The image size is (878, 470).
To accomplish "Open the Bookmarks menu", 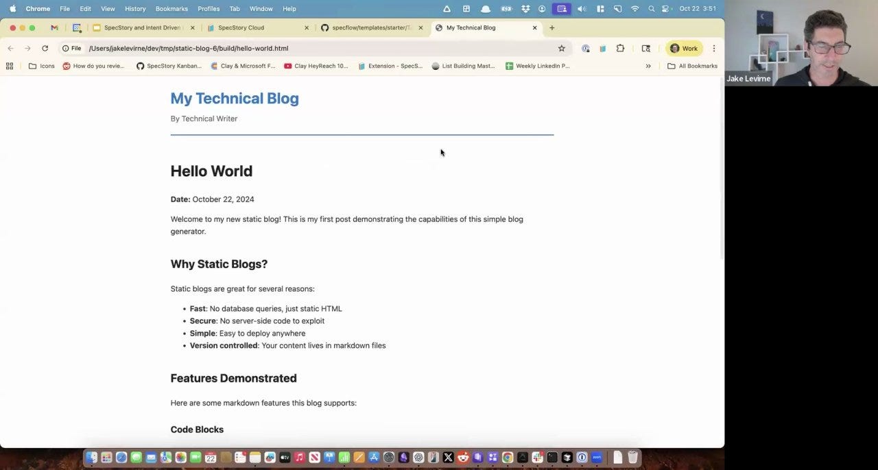I will coord(171,9).
